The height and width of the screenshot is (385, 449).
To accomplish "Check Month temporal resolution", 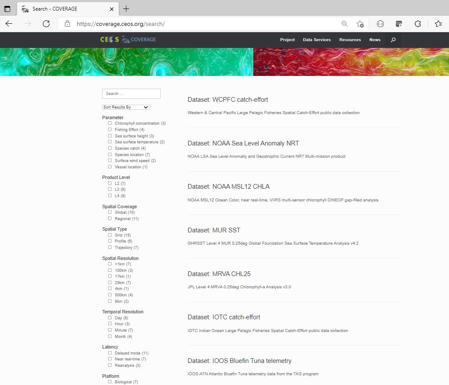I will [x=110, y=336].
